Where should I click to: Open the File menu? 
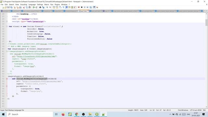[x=2, y=5]
